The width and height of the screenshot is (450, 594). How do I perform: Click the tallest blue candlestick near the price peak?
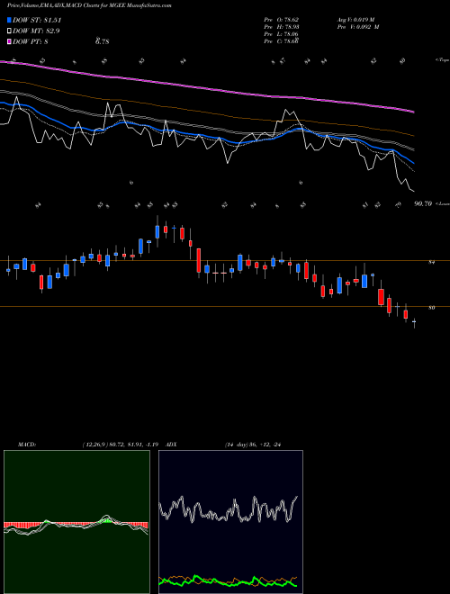(157, 230)
